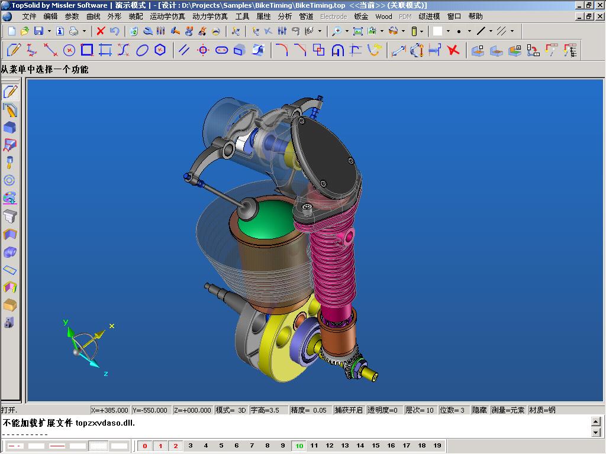Select the ellipse curve tool

142,50
